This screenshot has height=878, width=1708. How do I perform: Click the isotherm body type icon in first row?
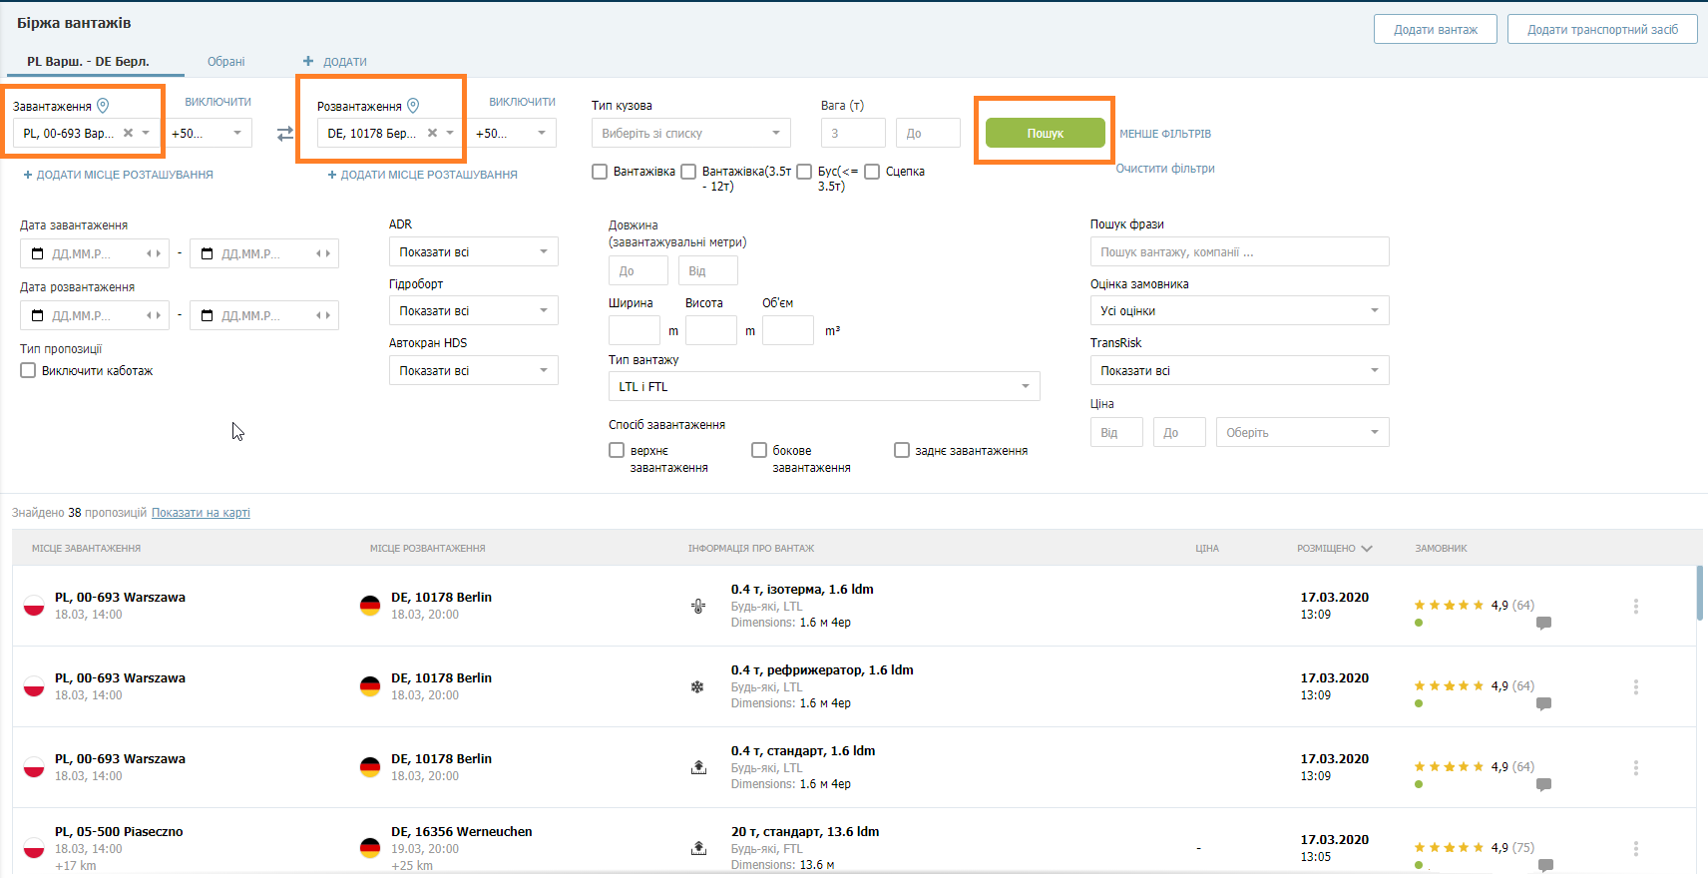[698, 606]
